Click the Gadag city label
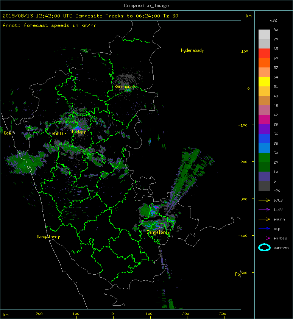 tap(79, 132)
